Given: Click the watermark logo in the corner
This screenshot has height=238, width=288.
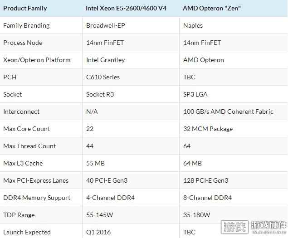Looking at the screenshot, I should click(x=254, y=227).
